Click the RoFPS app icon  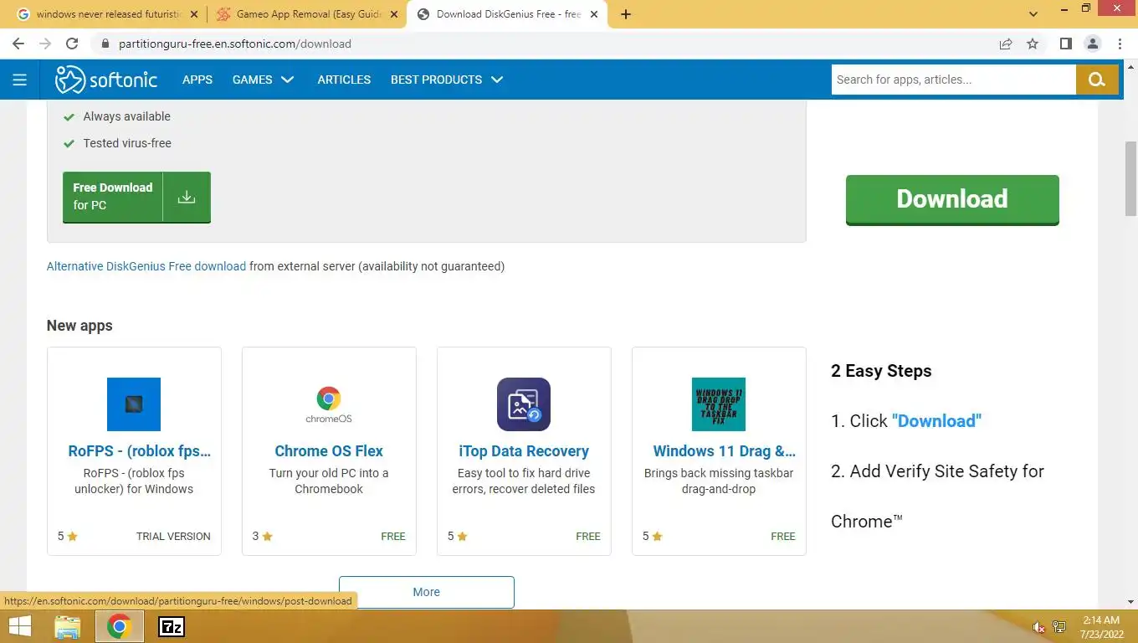coord(134,404)
